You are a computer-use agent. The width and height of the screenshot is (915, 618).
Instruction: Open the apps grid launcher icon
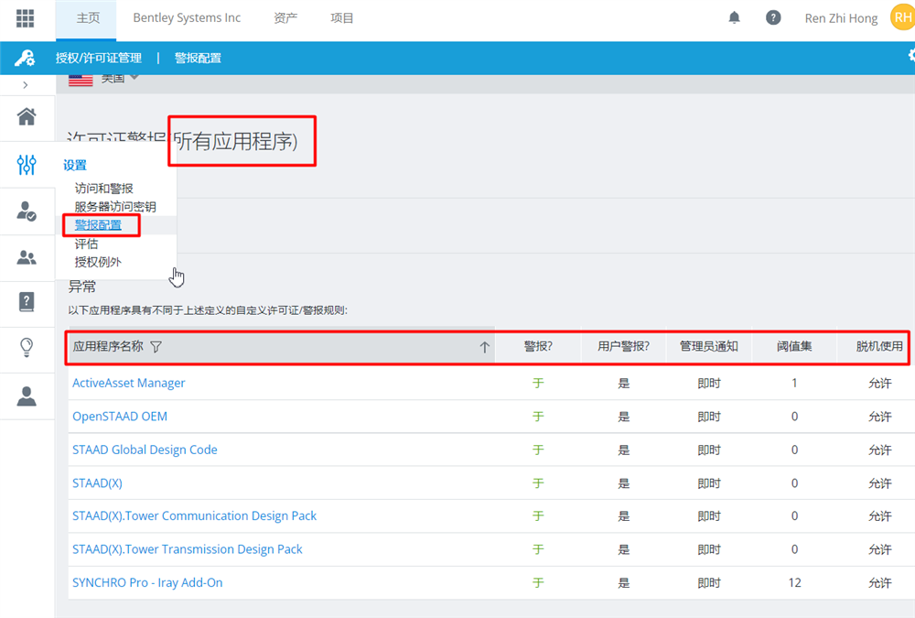tap(25, 18)
